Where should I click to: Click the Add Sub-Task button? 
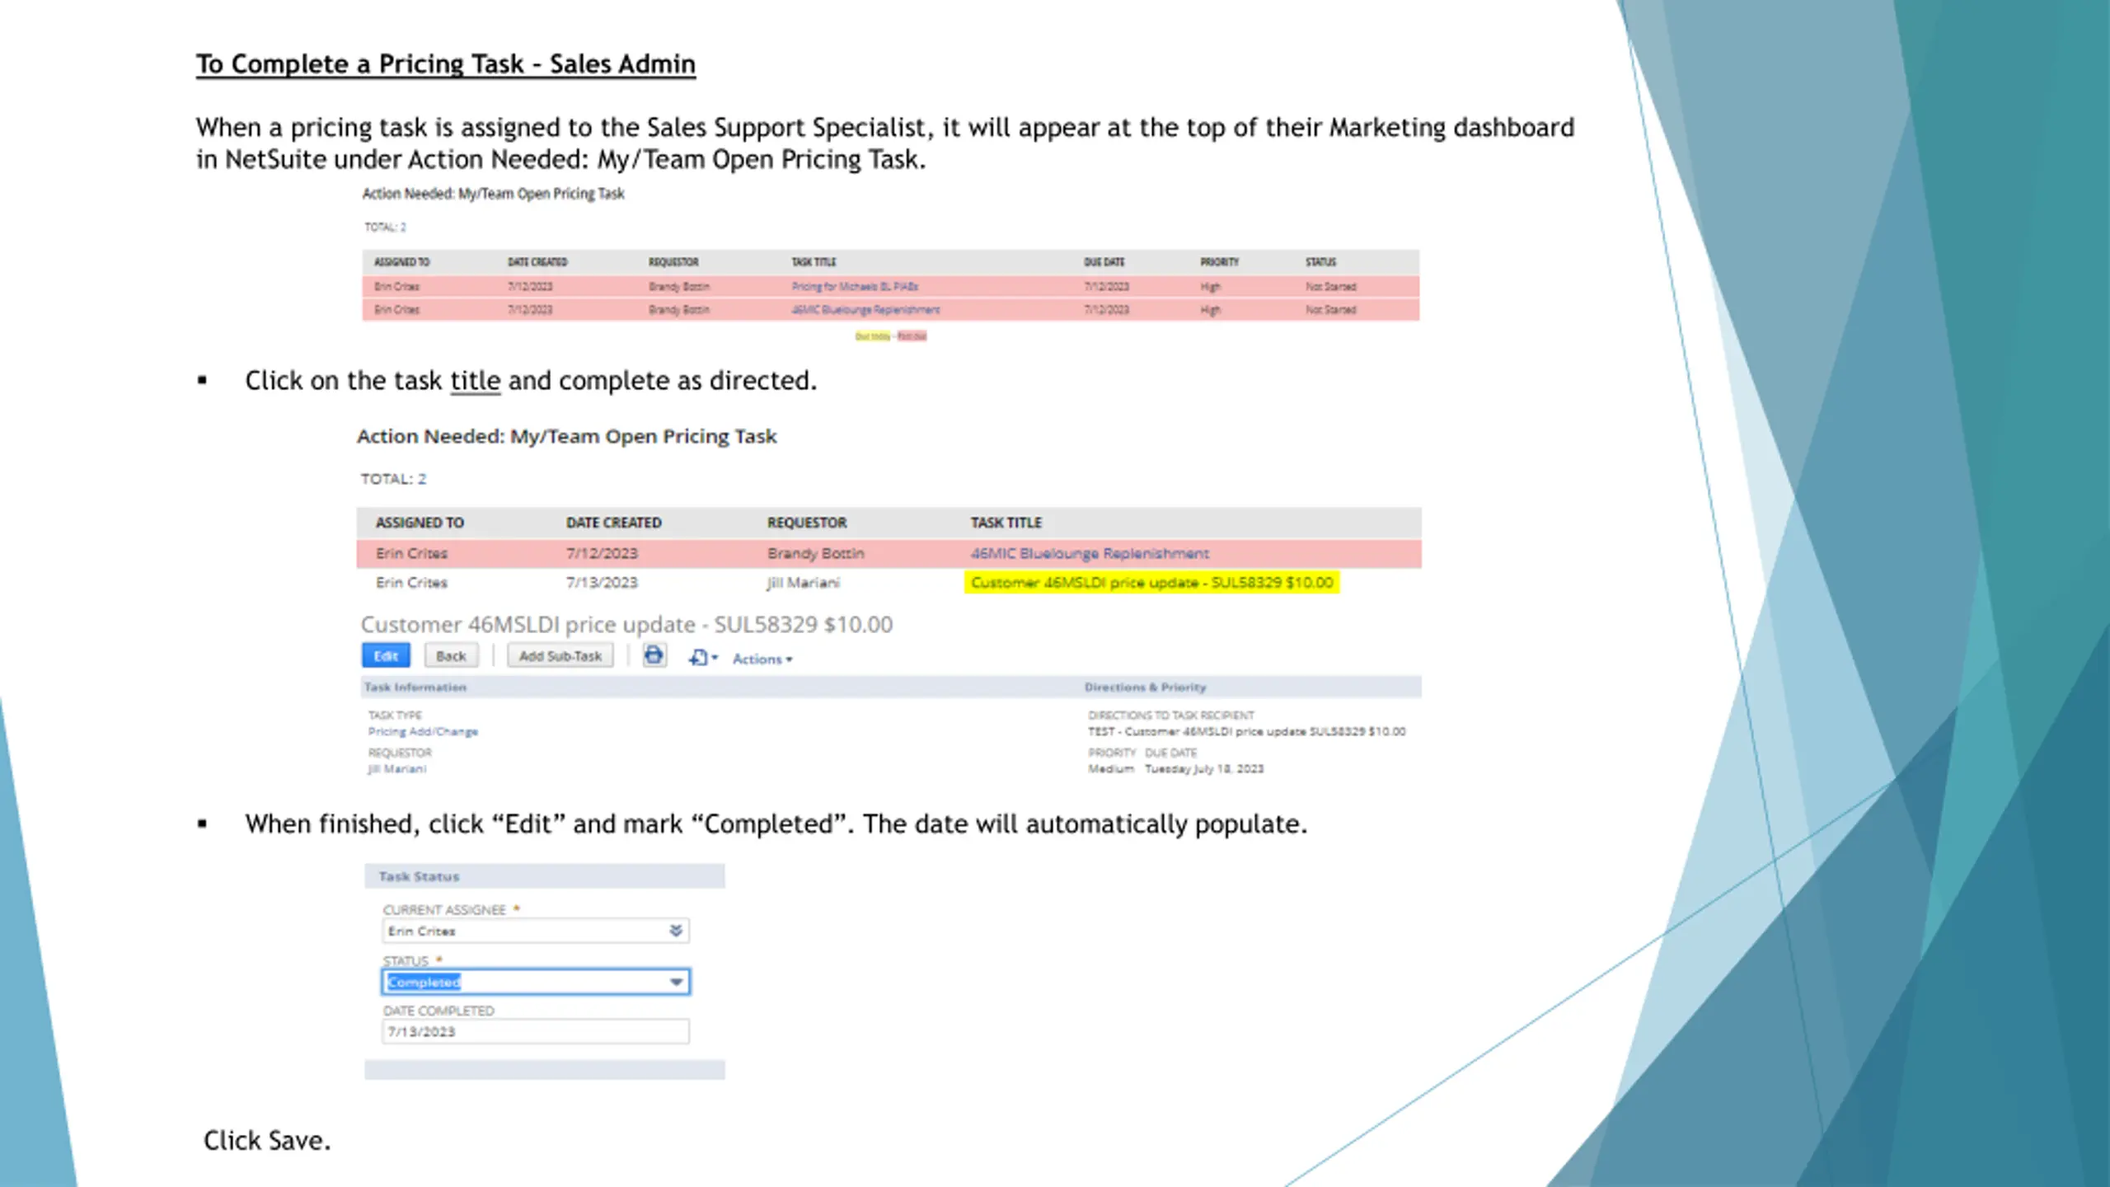pyautogui.click(x=560, y=655)
